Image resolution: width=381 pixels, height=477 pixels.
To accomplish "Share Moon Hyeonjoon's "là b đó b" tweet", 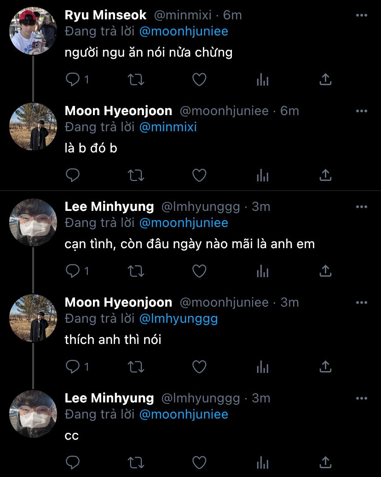I will click(x=325, y=175).
